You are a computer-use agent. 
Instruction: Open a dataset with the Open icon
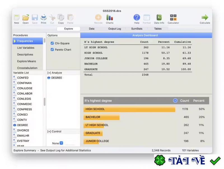point(25,18)
